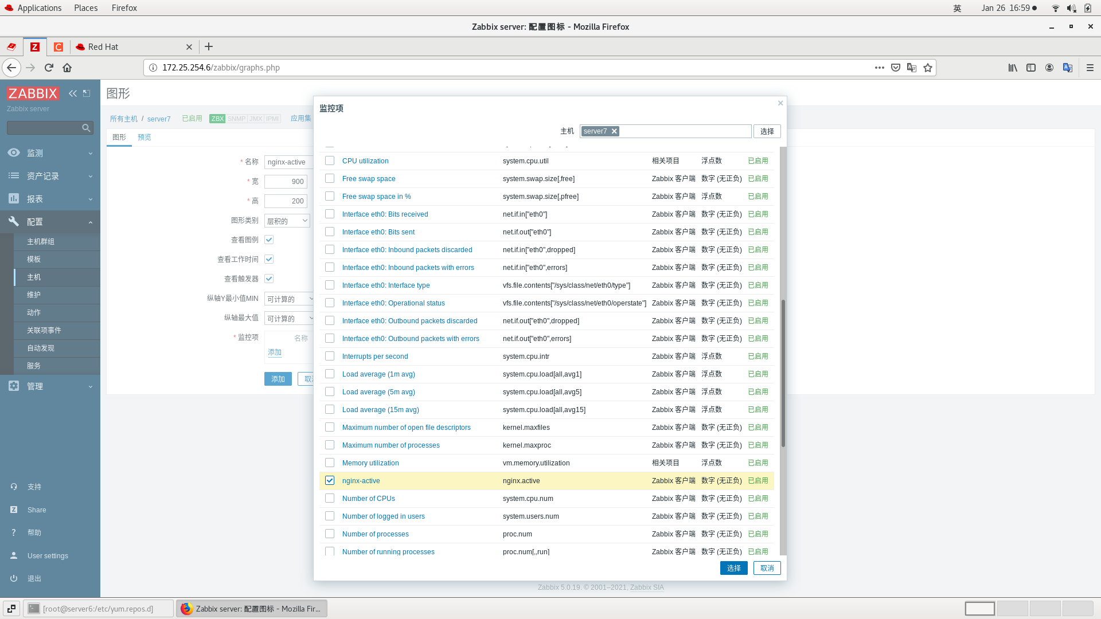Open the Firefox hamburger menu
Screen dimensions: 1101x619
coord(1090,68)
